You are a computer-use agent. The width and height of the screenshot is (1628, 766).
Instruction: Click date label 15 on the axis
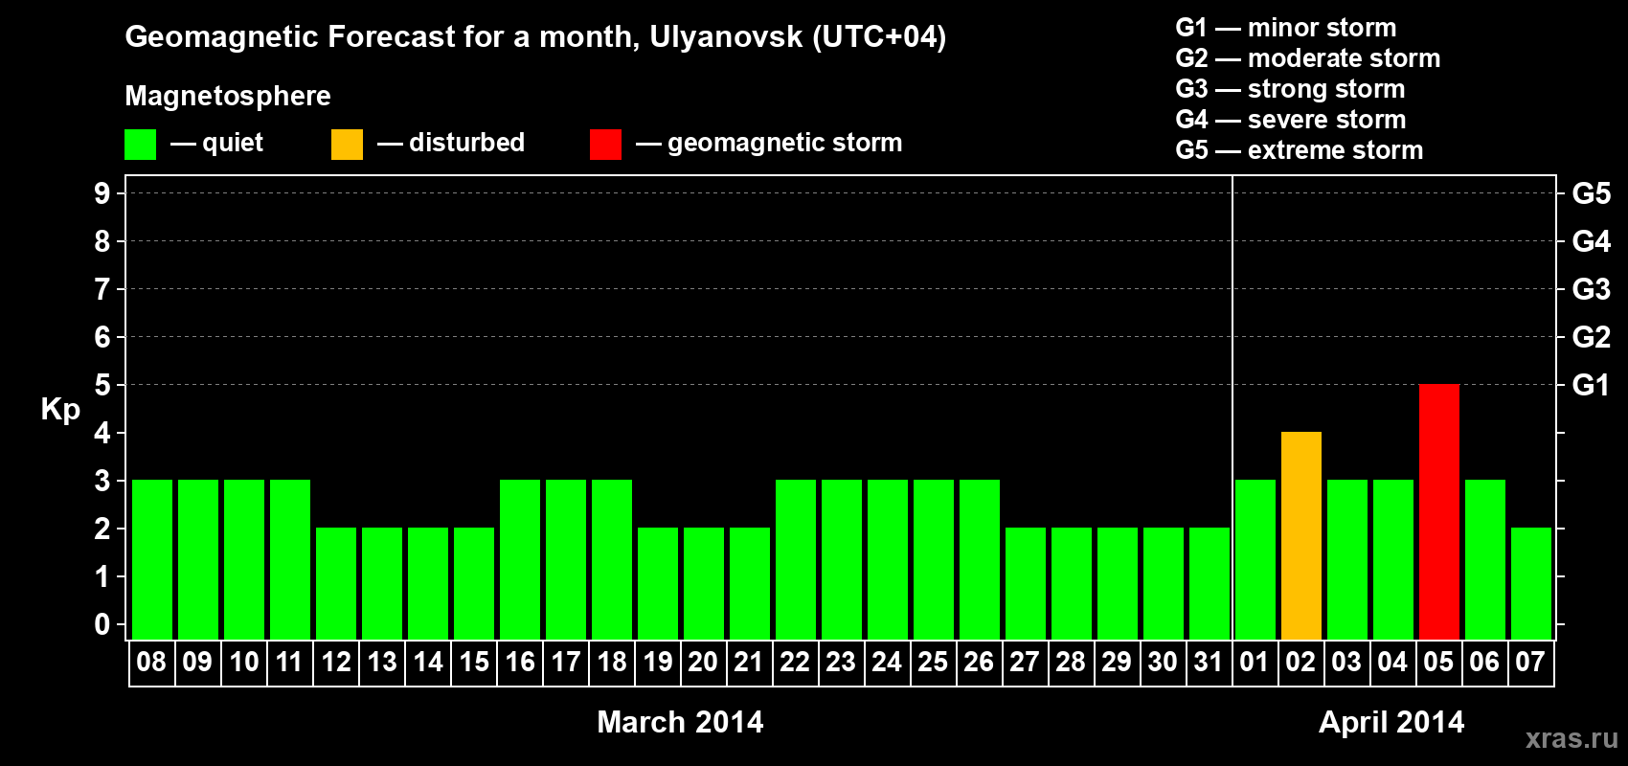point(474,662)
